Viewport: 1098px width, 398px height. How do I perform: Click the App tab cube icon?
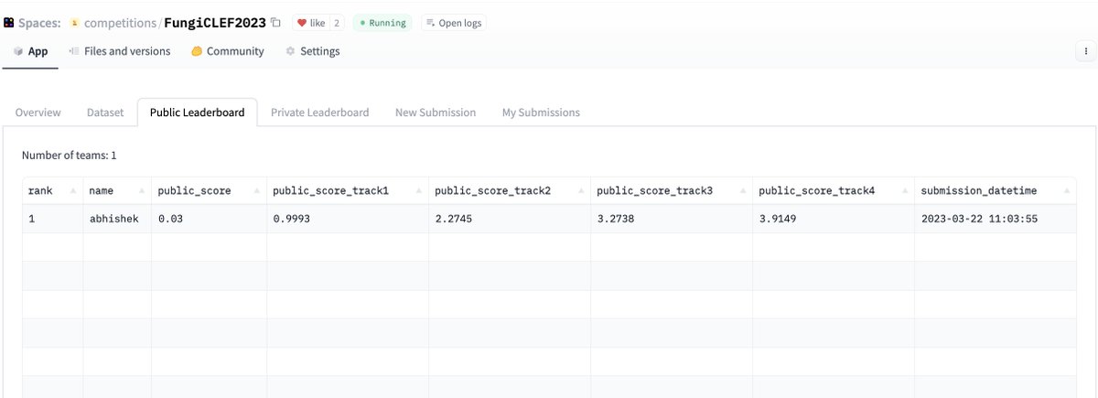(x=17, y=52)
